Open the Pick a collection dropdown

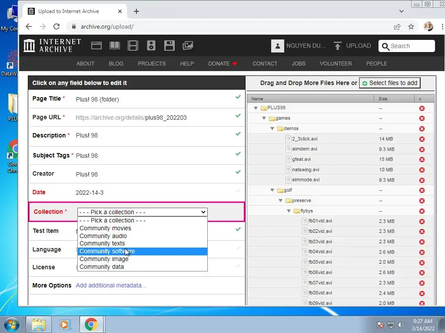click(143, 212)
